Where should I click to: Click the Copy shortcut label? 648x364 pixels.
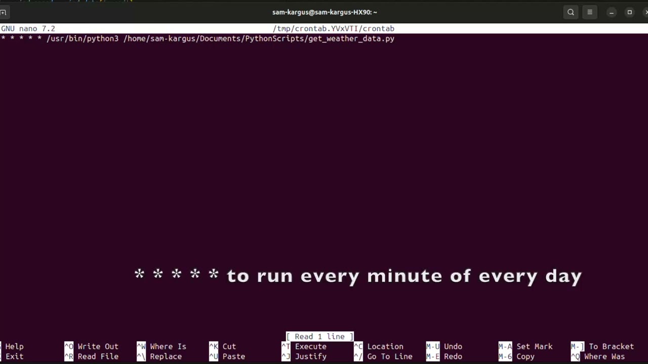click(x=525, y=356)
